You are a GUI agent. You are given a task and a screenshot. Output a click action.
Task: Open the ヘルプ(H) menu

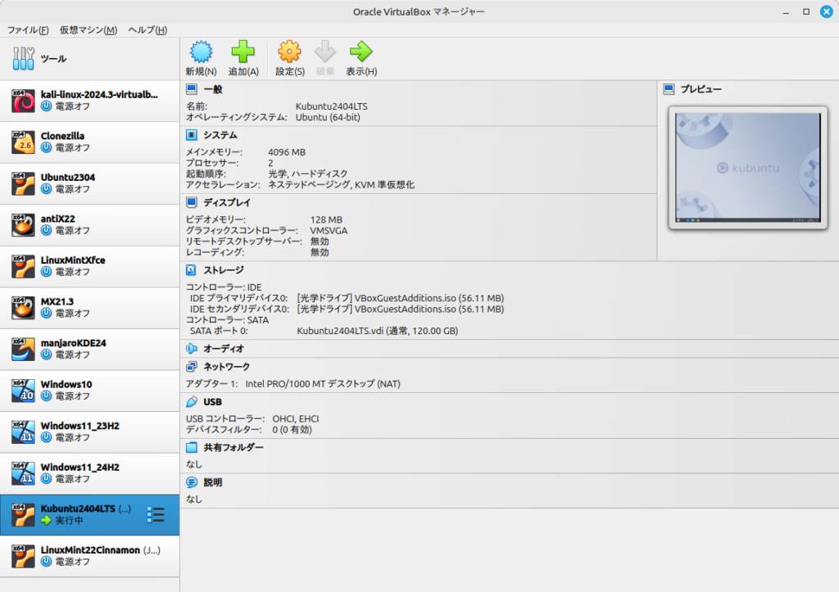147,30
